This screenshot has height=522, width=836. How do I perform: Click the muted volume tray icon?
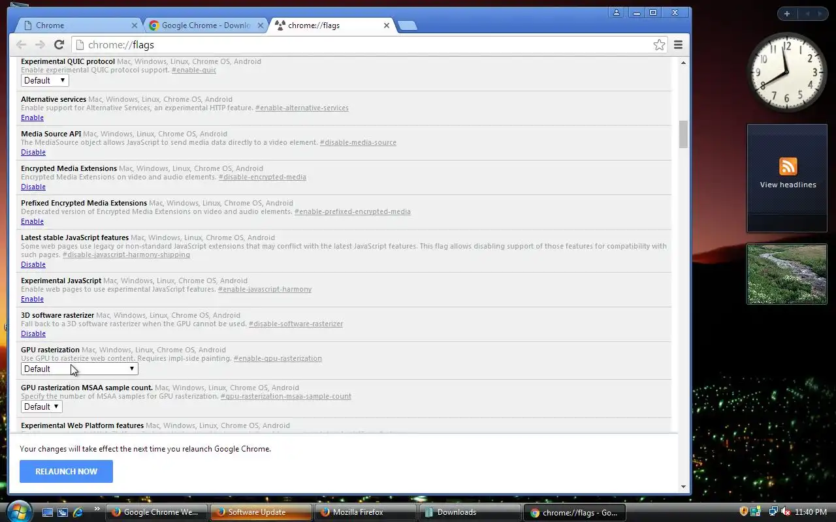click(786, 512)
